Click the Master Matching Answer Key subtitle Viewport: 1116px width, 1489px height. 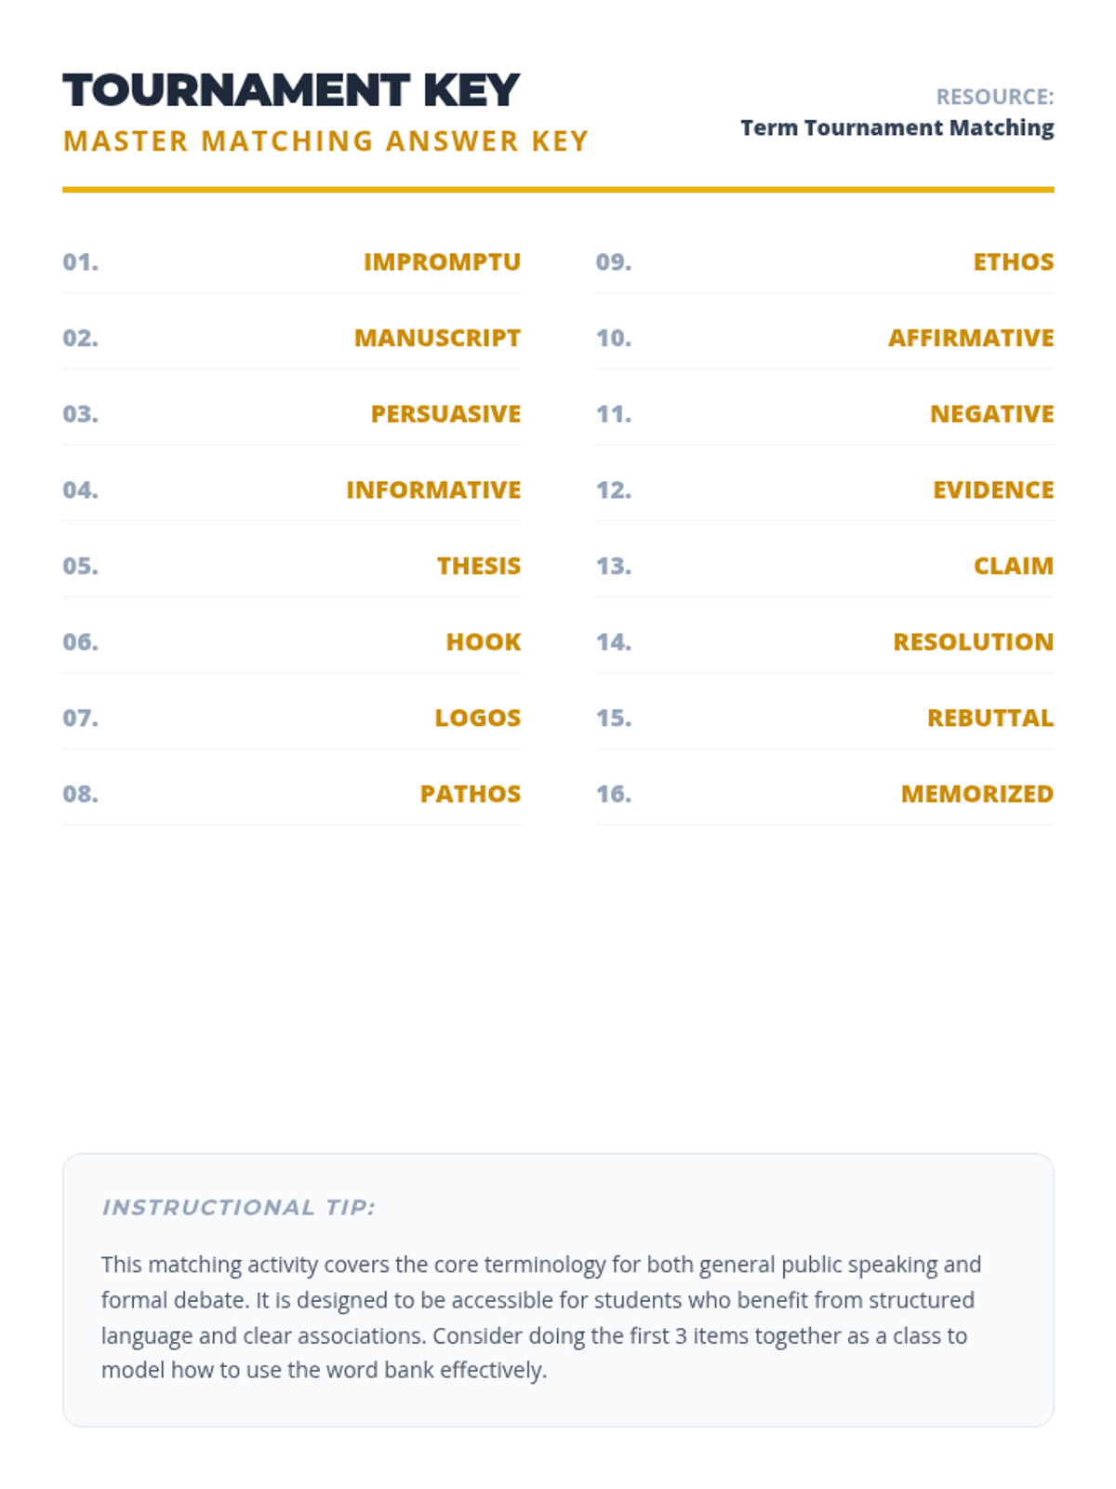(x=325, y=141)
